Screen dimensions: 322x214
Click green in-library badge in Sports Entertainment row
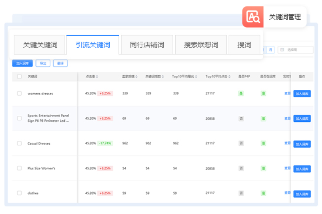click(264, 119)
